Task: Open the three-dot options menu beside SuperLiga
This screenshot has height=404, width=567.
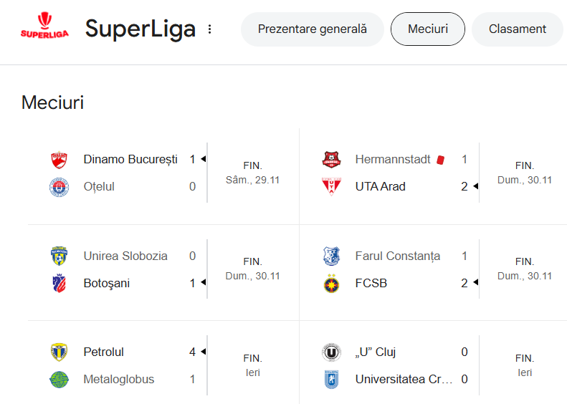Action: click(210, 29)
